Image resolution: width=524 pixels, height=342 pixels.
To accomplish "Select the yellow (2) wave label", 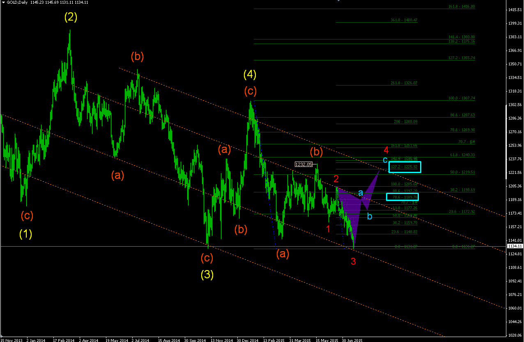I will coord(71,17).
